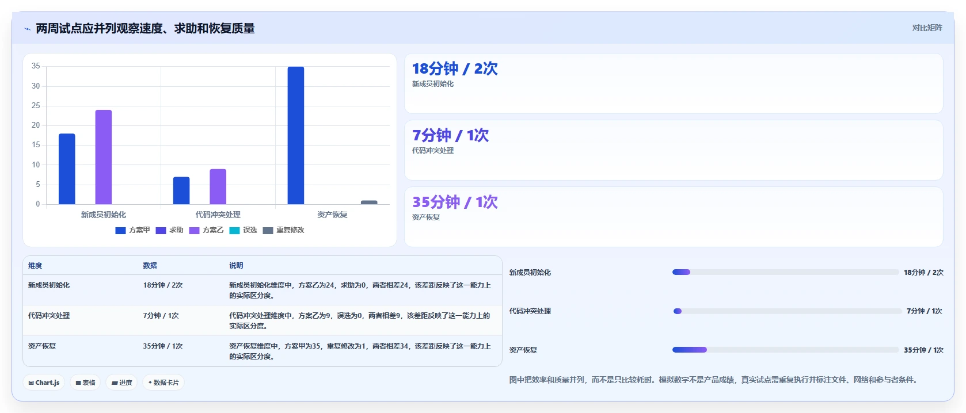This screenshot has width=966, height=413.
Task: Click the 35分钟 / 1次 data card value
Action: click(x=455, y=202)
